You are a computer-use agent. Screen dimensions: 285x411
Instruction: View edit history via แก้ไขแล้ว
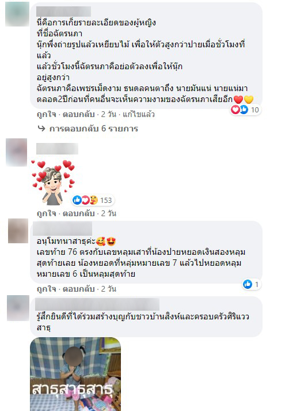click(x=139, y=115)
